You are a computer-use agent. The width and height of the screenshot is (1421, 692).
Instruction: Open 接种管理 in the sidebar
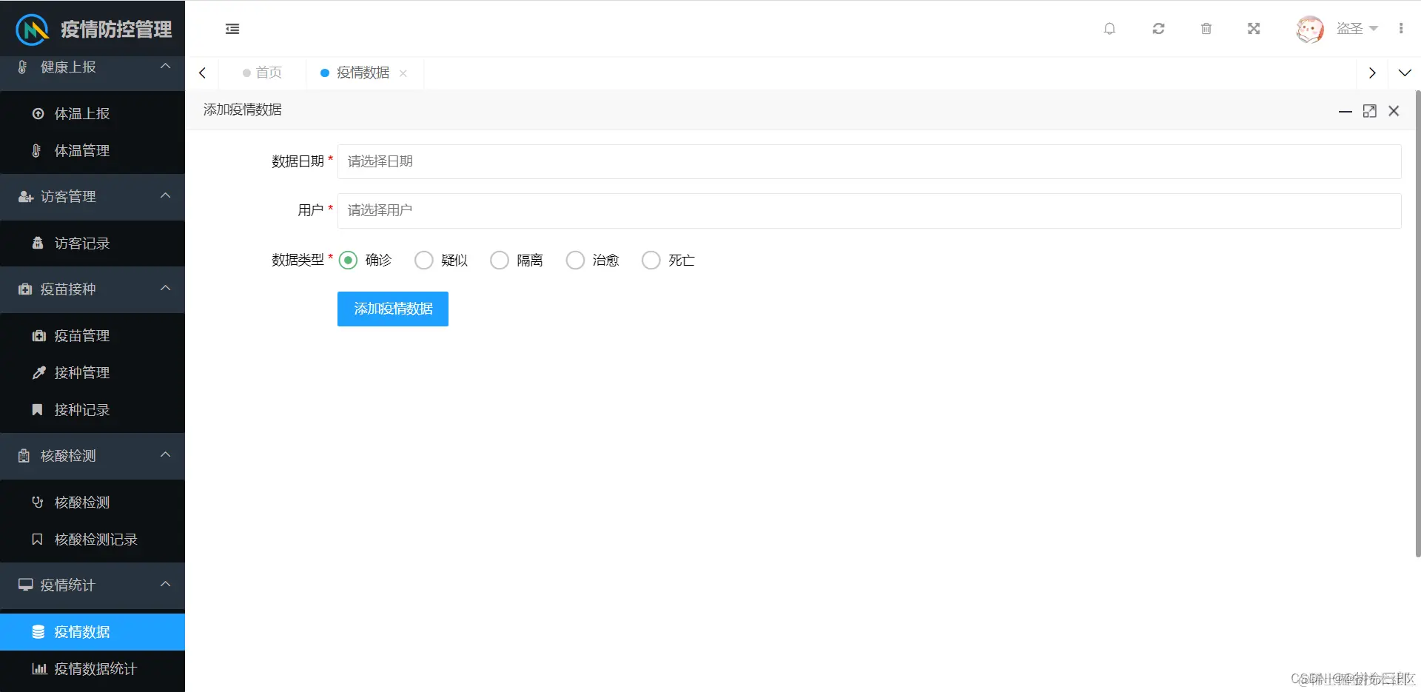pos(93,373)
